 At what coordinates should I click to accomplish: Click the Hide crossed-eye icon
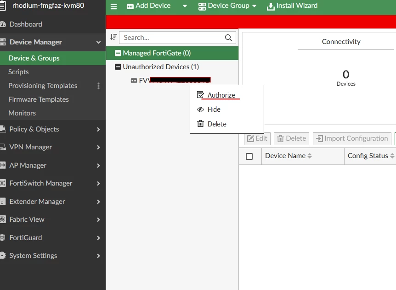[x=200, y=109]
